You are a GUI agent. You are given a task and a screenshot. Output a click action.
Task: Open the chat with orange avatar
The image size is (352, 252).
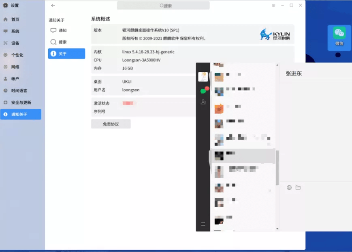point(243,109)
